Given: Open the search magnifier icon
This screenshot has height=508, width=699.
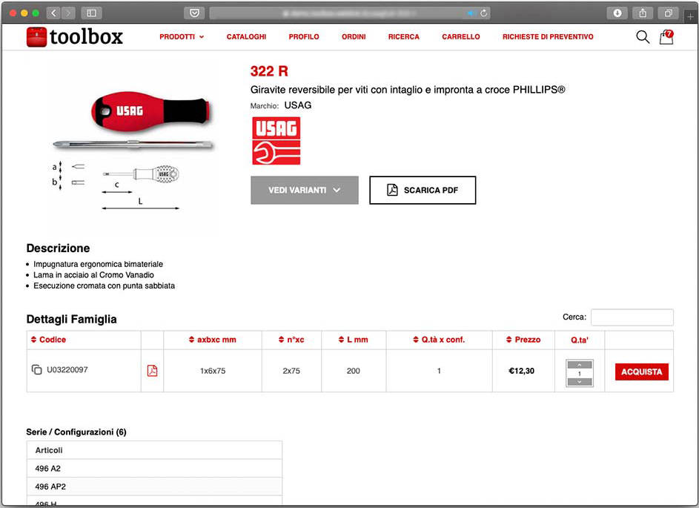Looking at the screenshot, I should click(643, 36).
